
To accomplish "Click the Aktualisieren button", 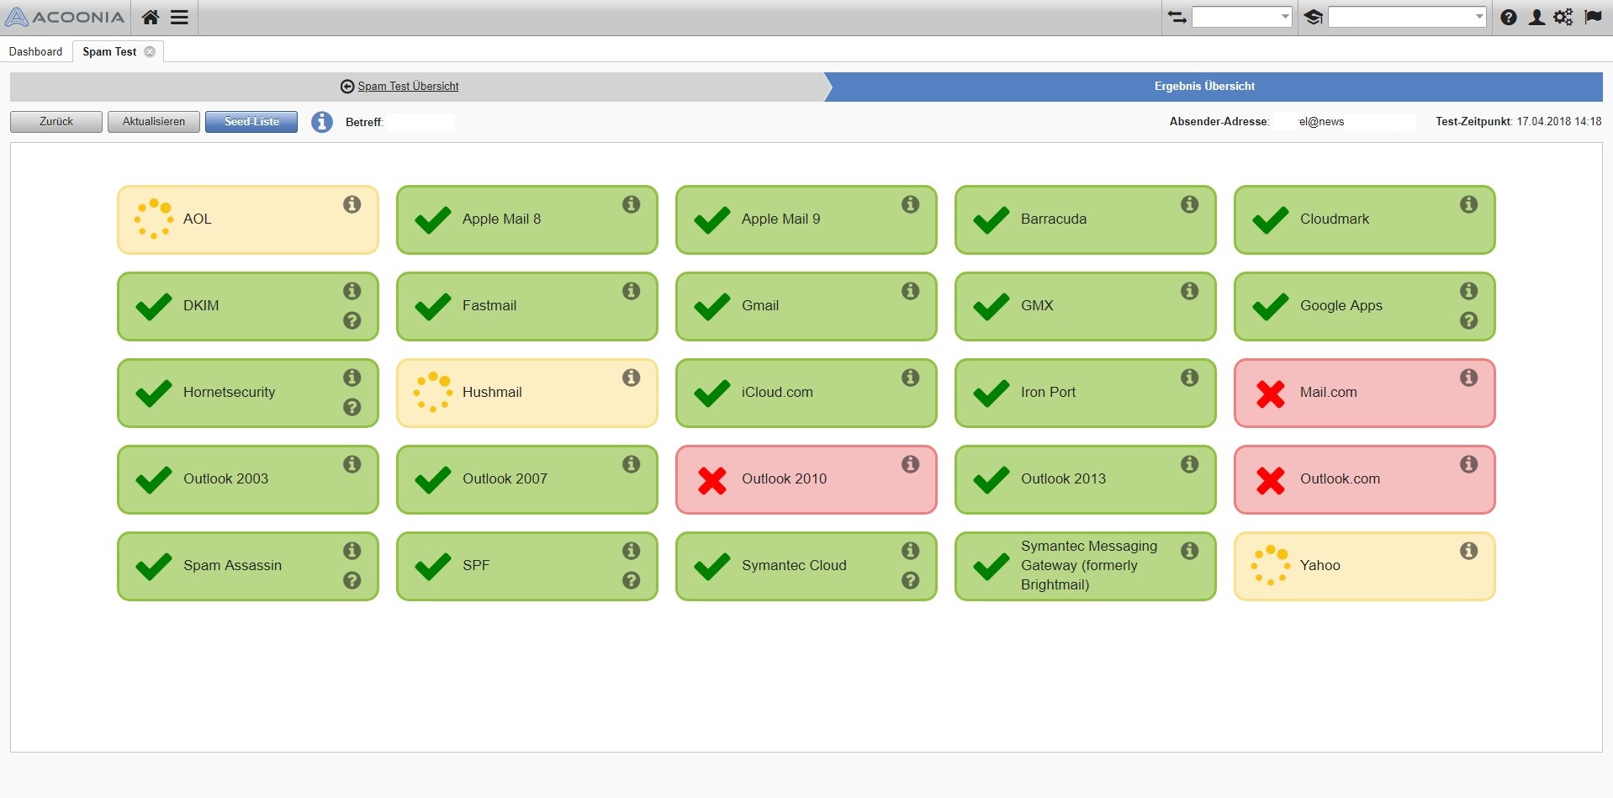I will [x=154, y=122].
